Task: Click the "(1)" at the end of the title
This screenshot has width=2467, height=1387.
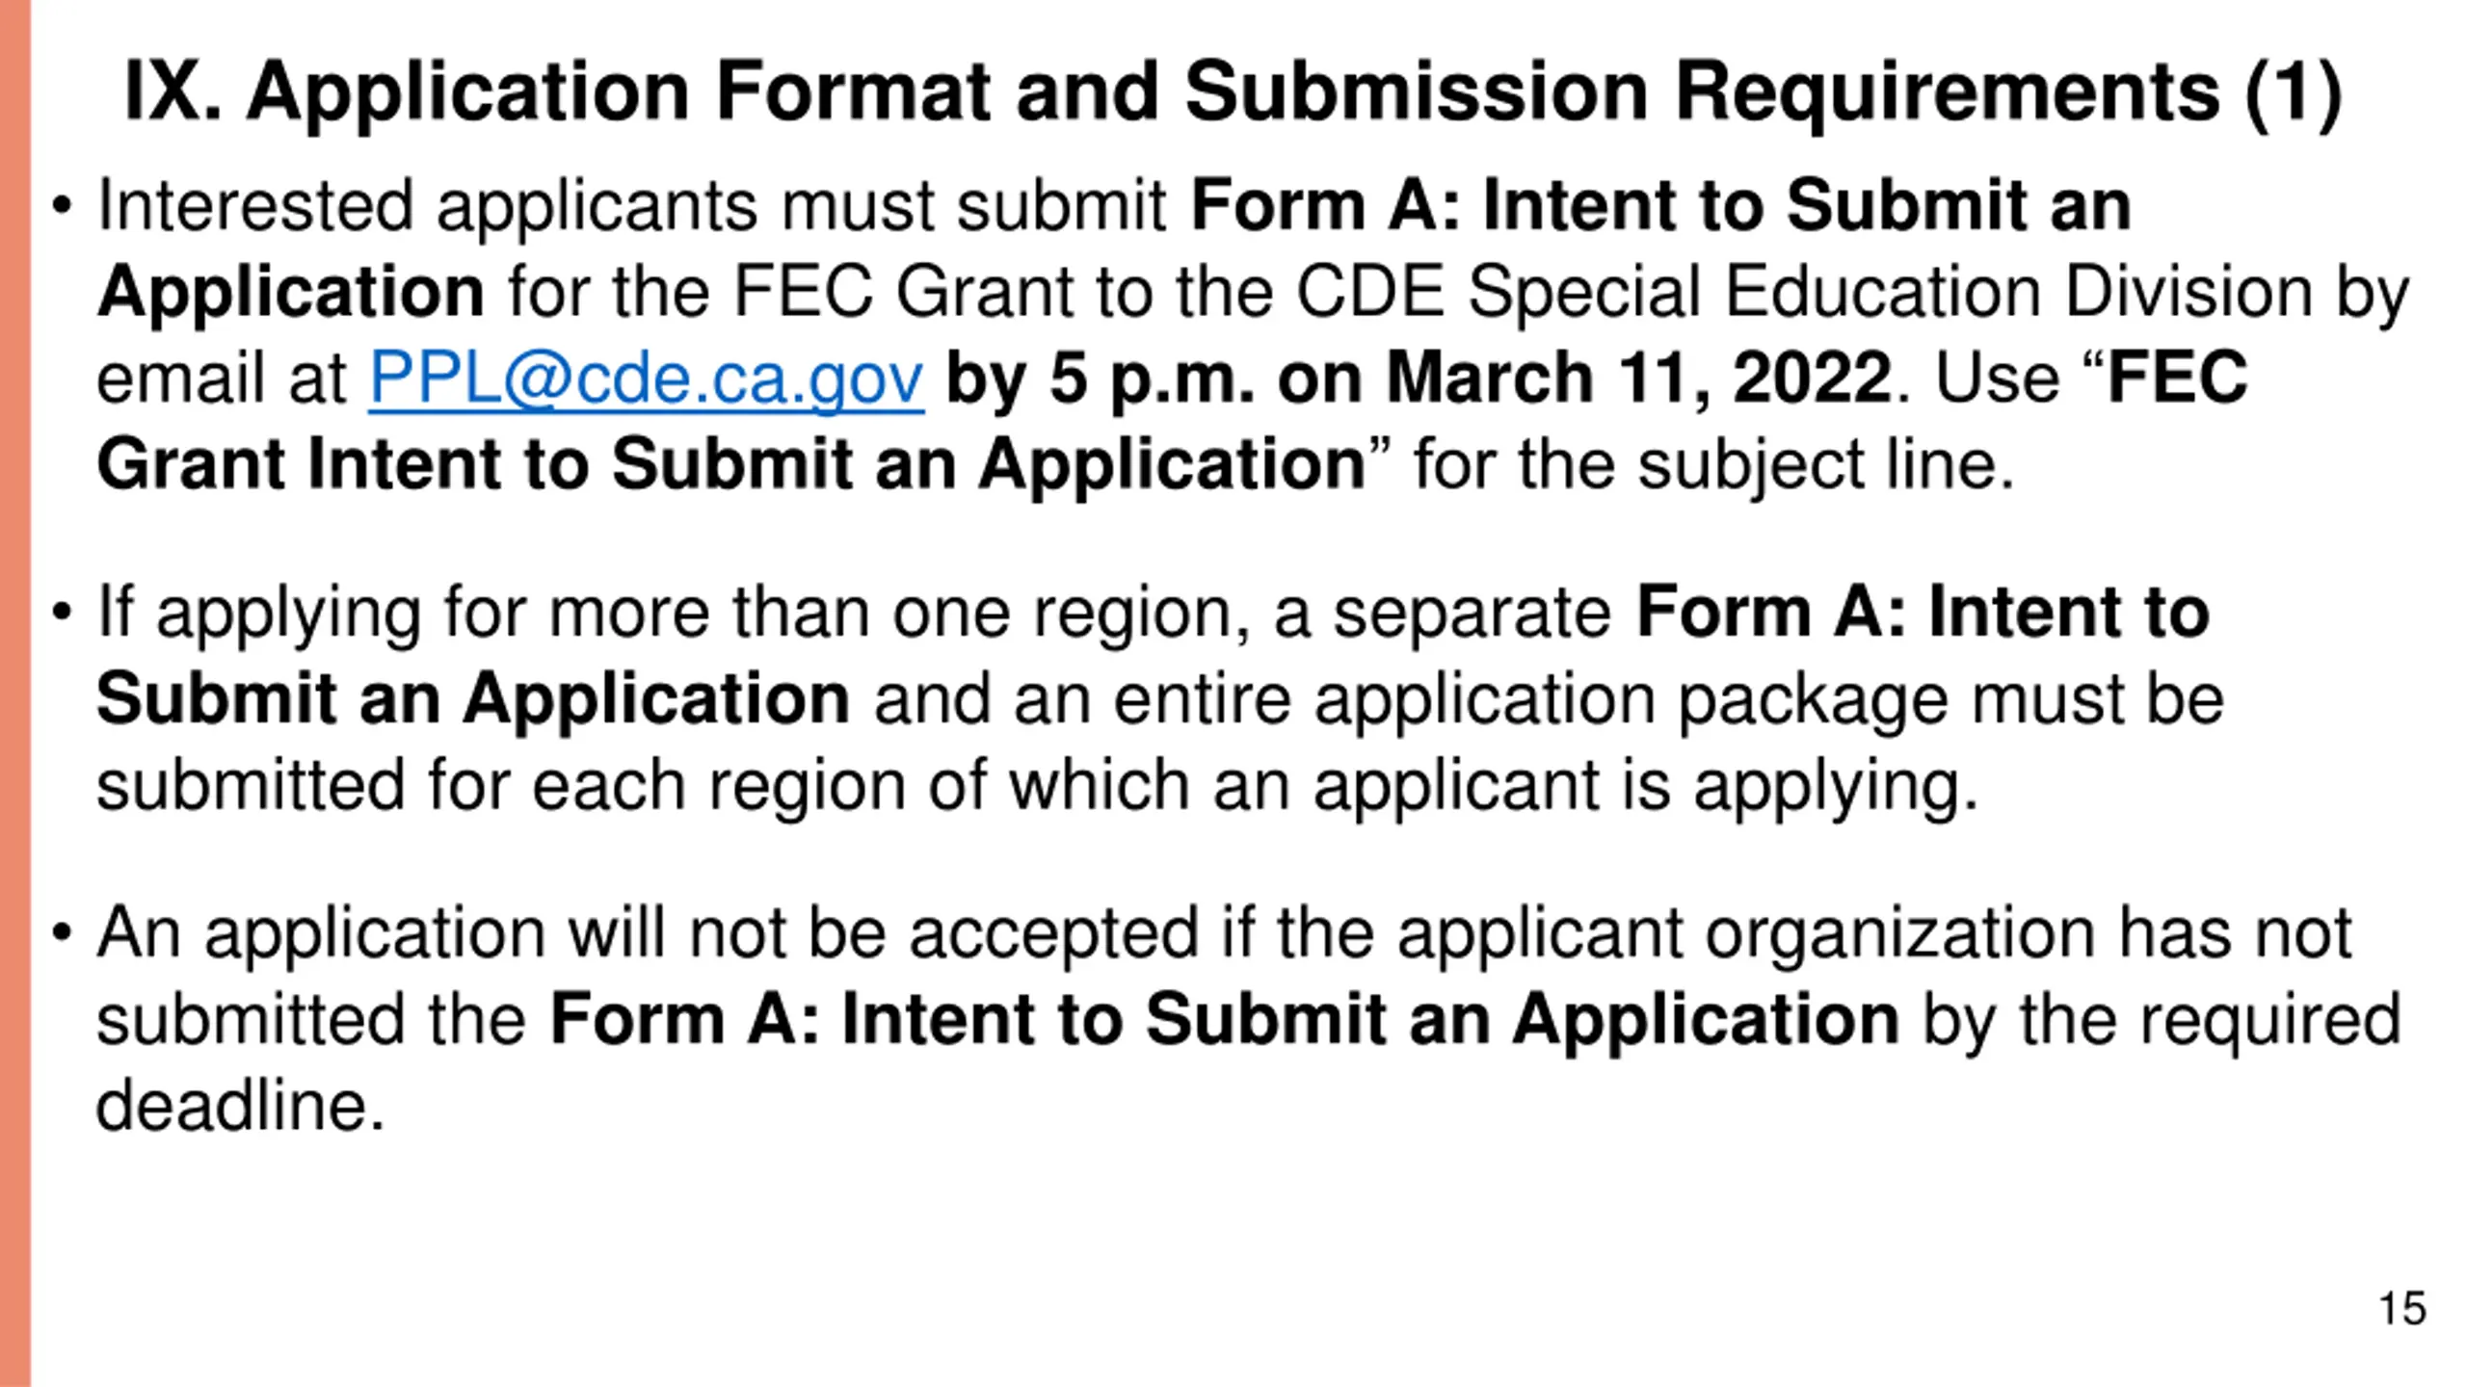Action: pyautogui.click(x=2294, y=94)
